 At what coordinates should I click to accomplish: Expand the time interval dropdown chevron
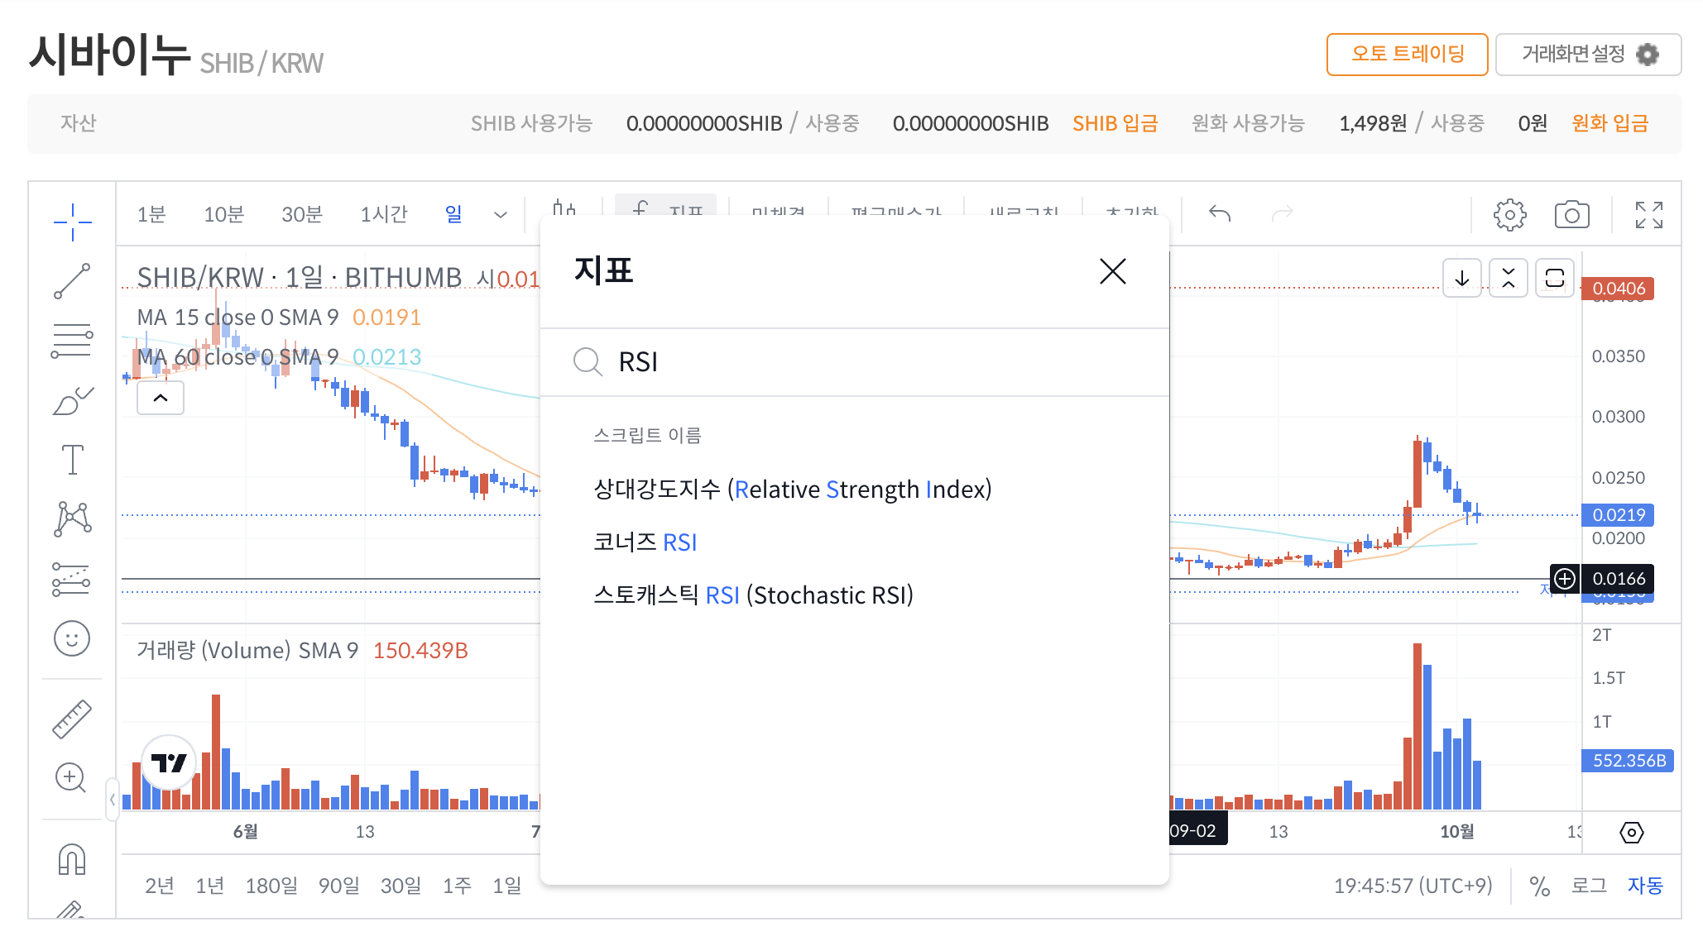tap(500, 215)
